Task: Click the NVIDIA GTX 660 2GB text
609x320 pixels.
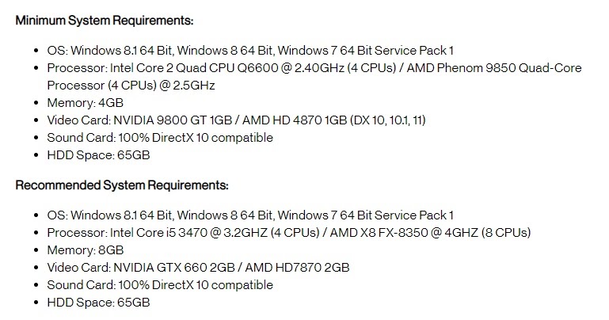Action: click(x=174, y=268)
